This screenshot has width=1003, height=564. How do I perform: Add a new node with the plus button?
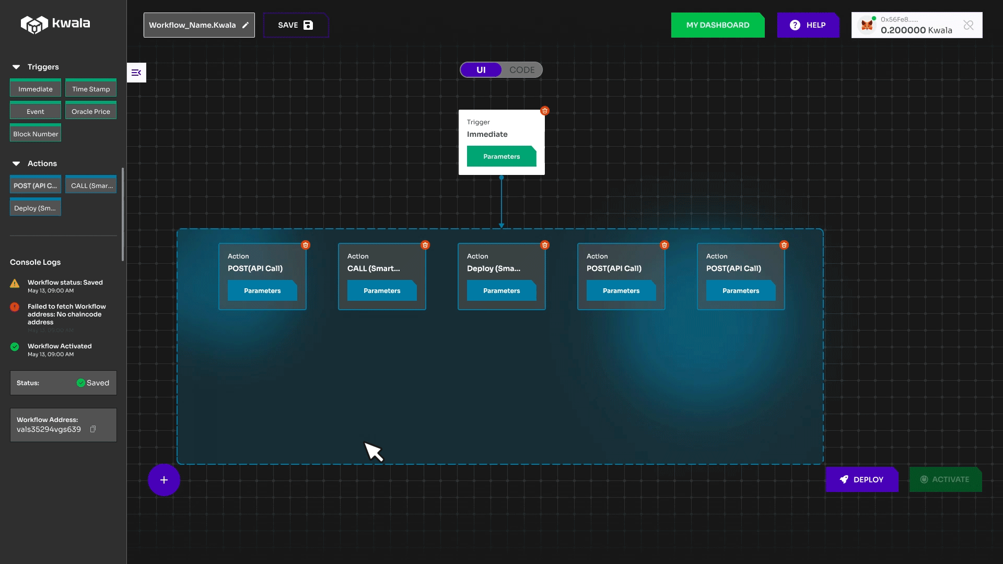164,479
